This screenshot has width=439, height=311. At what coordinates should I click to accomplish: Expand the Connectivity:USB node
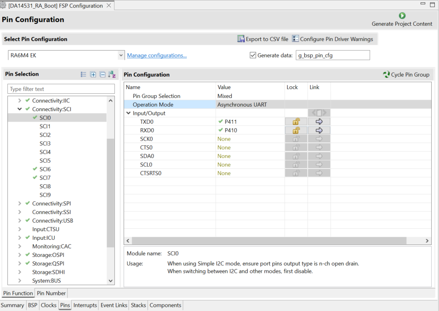20,221
